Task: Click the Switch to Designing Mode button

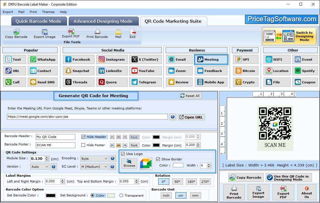Action: [x=290, y=36]
